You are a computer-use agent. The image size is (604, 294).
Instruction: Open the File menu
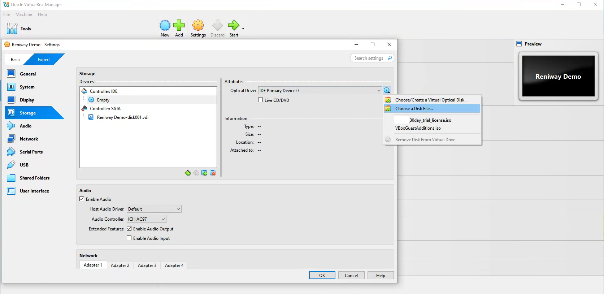point(6,14)
